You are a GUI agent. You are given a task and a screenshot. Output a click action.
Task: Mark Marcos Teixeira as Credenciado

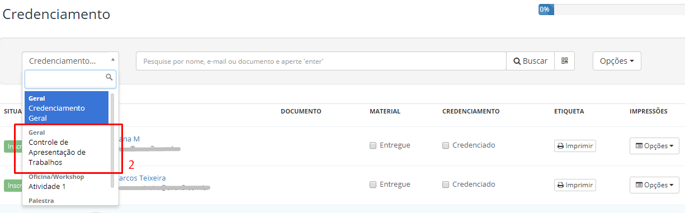coord(446,184)
